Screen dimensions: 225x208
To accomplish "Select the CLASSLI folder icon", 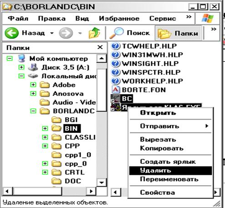I will coord(56,137).
